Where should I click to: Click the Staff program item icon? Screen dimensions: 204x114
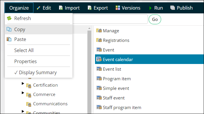coord(99,107)
